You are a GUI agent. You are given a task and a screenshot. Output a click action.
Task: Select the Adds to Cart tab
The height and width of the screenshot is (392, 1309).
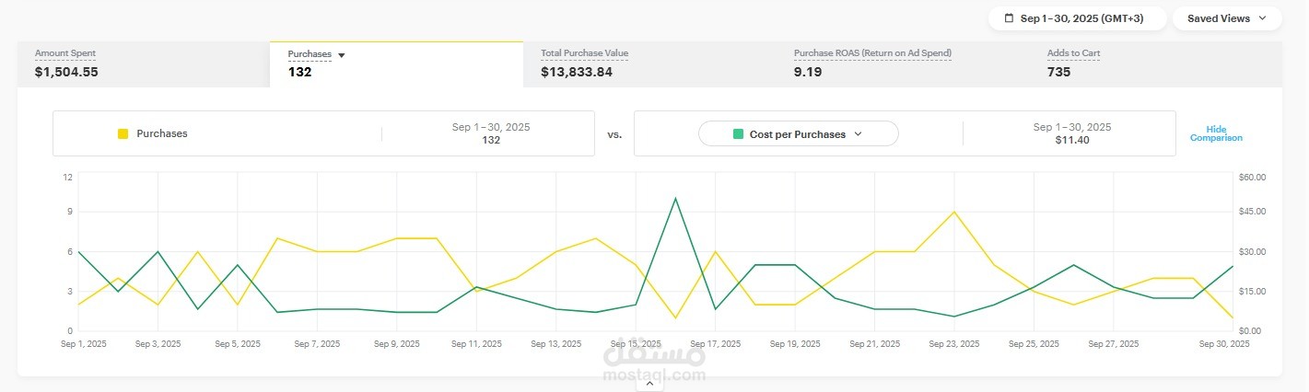pyautogui.click(x=1155, y=64)
